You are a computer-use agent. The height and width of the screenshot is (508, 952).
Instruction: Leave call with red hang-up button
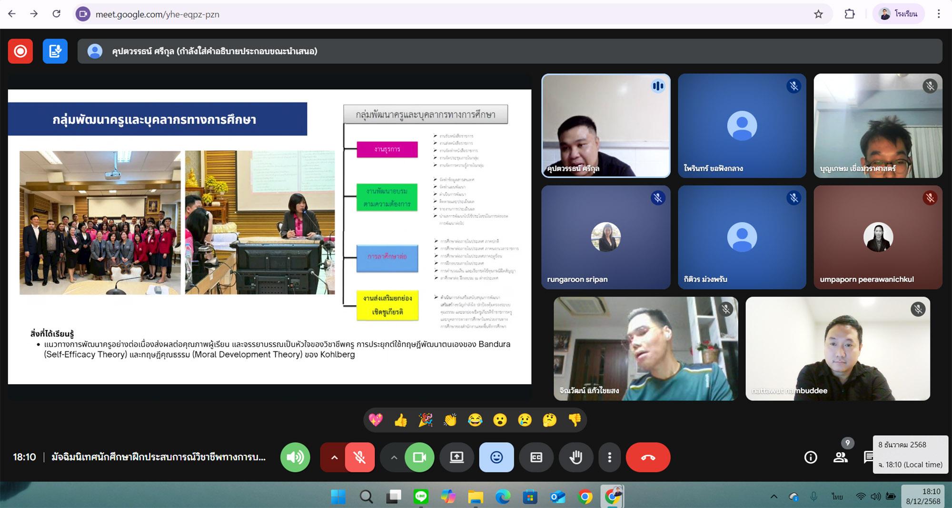tap(648, 458)
